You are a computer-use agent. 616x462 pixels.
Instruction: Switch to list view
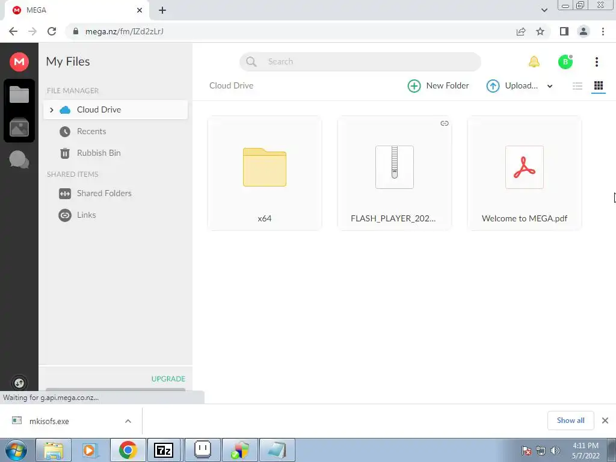pos(577,85)
